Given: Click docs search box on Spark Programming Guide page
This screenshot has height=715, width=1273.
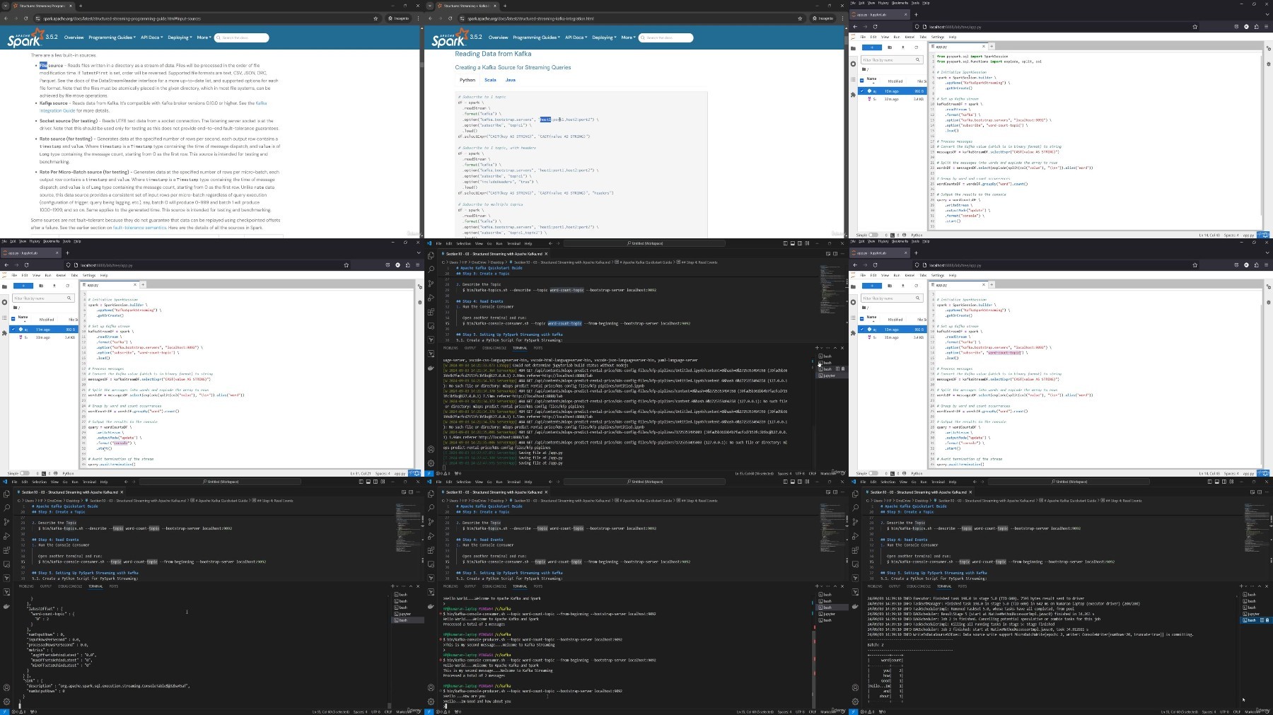Looking at the screenshot, I should click(x=242, y=37).
